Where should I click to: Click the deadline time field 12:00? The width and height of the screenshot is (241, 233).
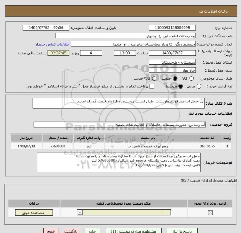click(x=125, y=53)
